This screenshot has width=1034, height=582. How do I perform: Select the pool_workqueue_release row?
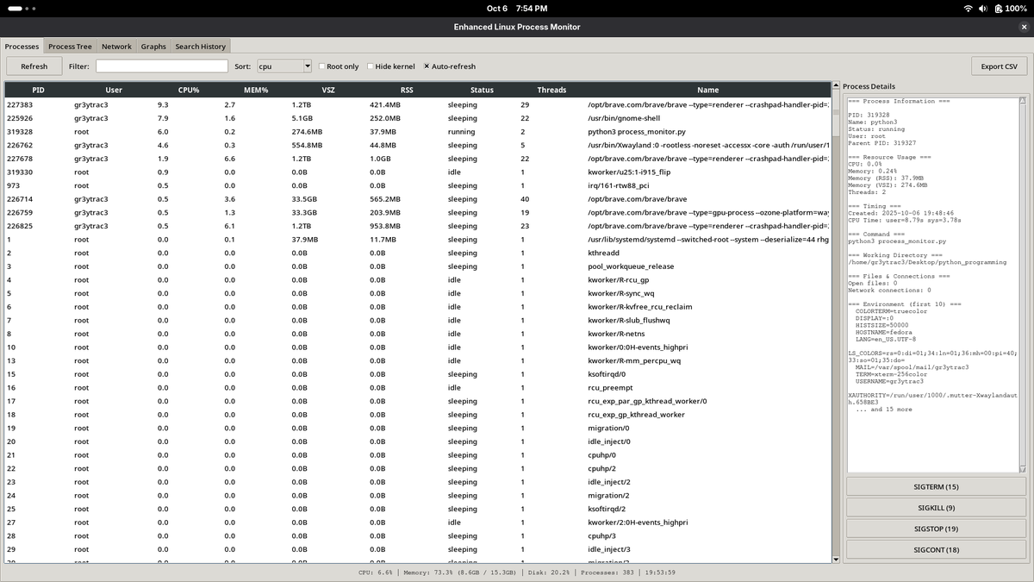tap(417, 266)
